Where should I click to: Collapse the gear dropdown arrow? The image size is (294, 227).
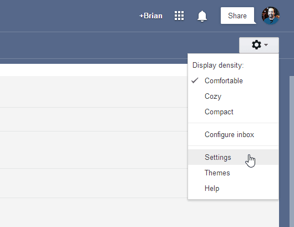click(x=266, y=45)
